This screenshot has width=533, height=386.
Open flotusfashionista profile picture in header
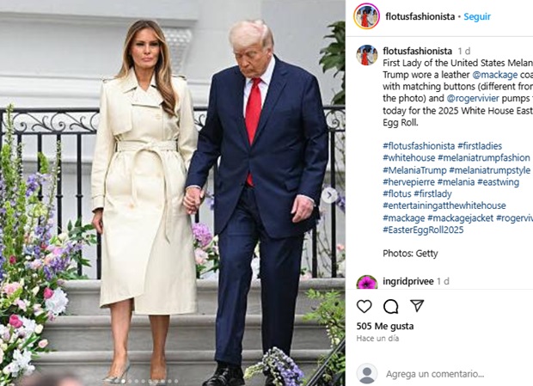point(366,16)
